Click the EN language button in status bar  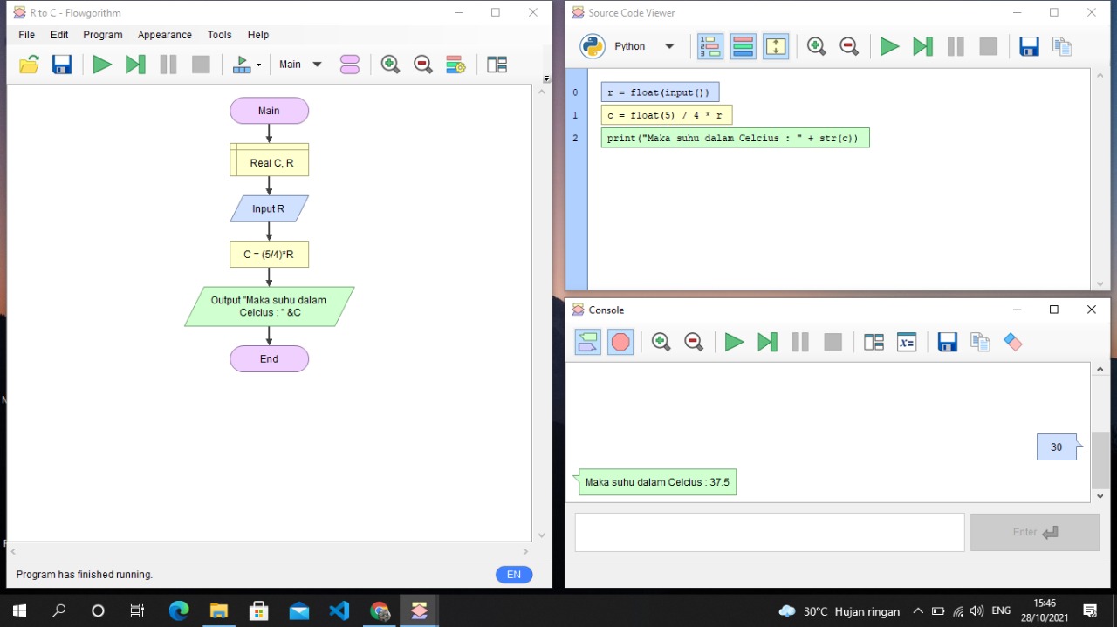coord(513,574)
